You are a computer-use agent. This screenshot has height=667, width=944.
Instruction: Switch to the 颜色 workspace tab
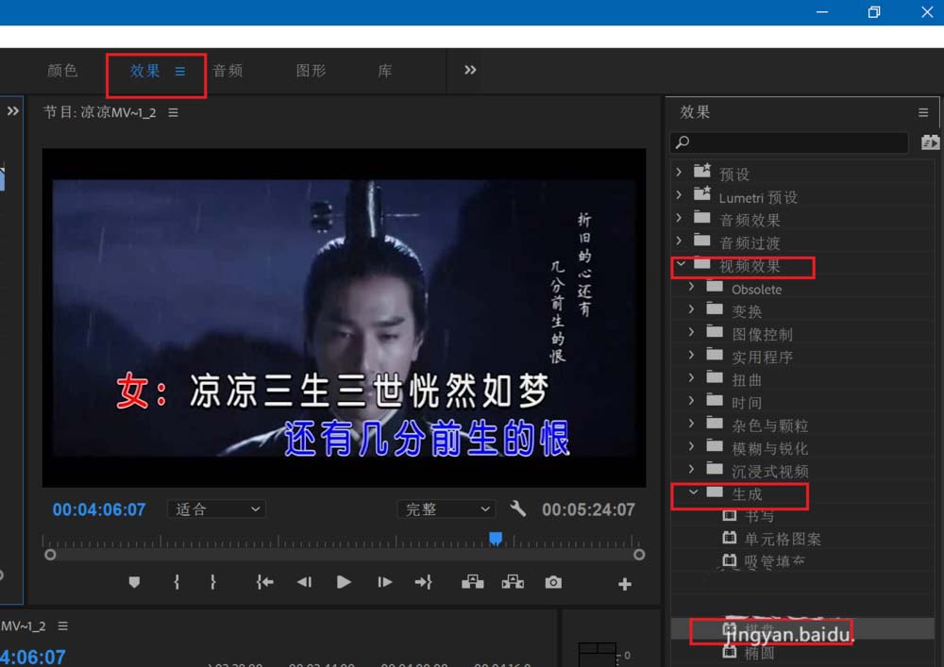[x=62, y=71]
